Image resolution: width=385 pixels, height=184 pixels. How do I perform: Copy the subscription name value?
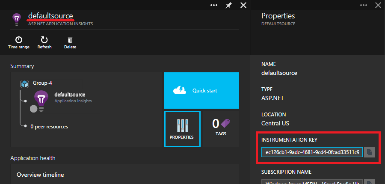point(369,182)
